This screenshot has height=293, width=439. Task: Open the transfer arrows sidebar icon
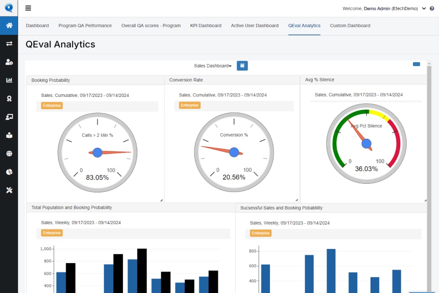pos(9,44)
